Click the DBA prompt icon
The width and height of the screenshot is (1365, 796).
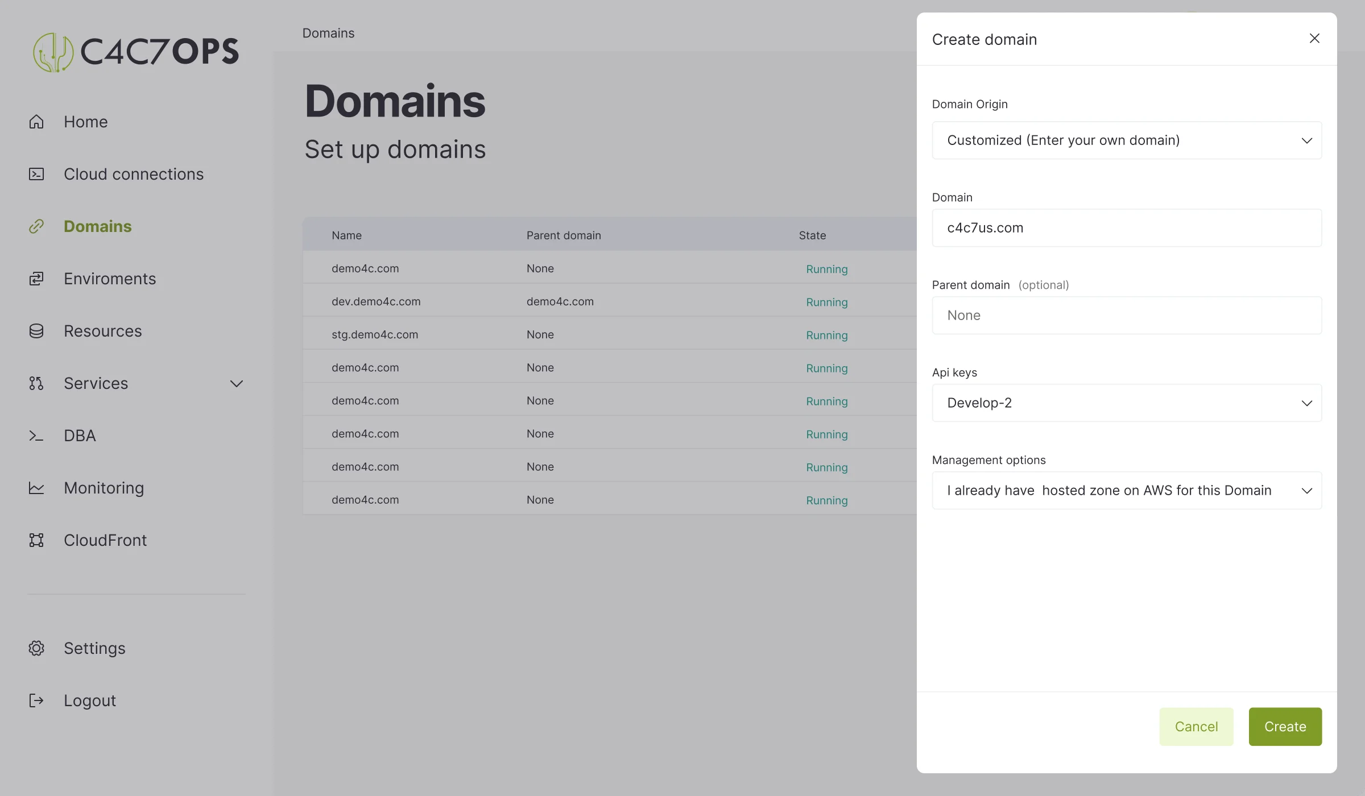(36, 436)
